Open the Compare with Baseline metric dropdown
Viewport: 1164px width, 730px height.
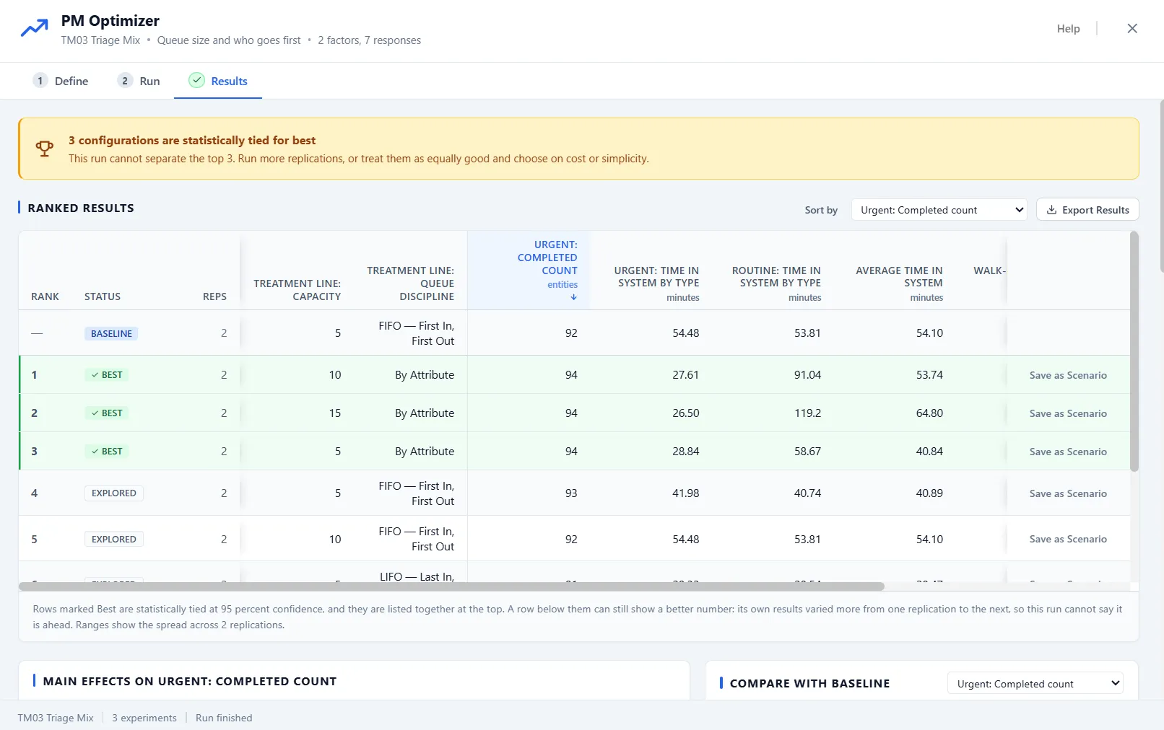(x=1035, y=684)
